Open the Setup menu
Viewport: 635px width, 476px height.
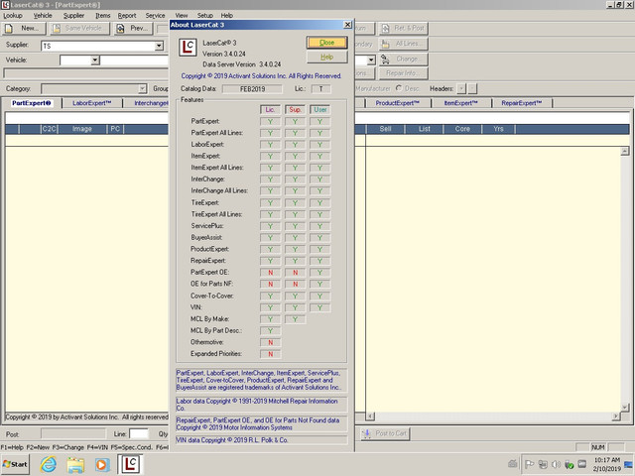pos(205,16)
